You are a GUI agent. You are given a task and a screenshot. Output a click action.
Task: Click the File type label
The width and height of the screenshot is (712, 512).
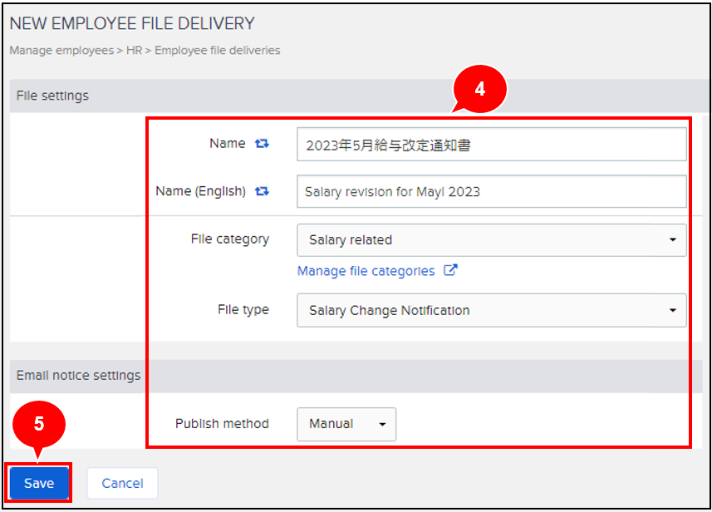pyautogui.click(x=243, y=310)
